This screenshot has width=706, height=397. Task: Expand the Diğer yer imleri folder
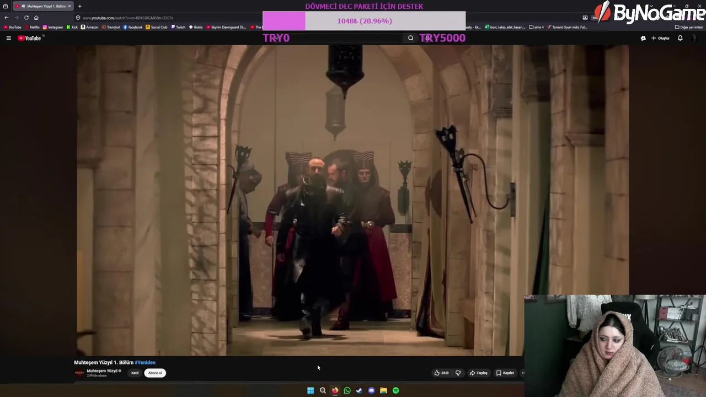[x=689, y=27]
